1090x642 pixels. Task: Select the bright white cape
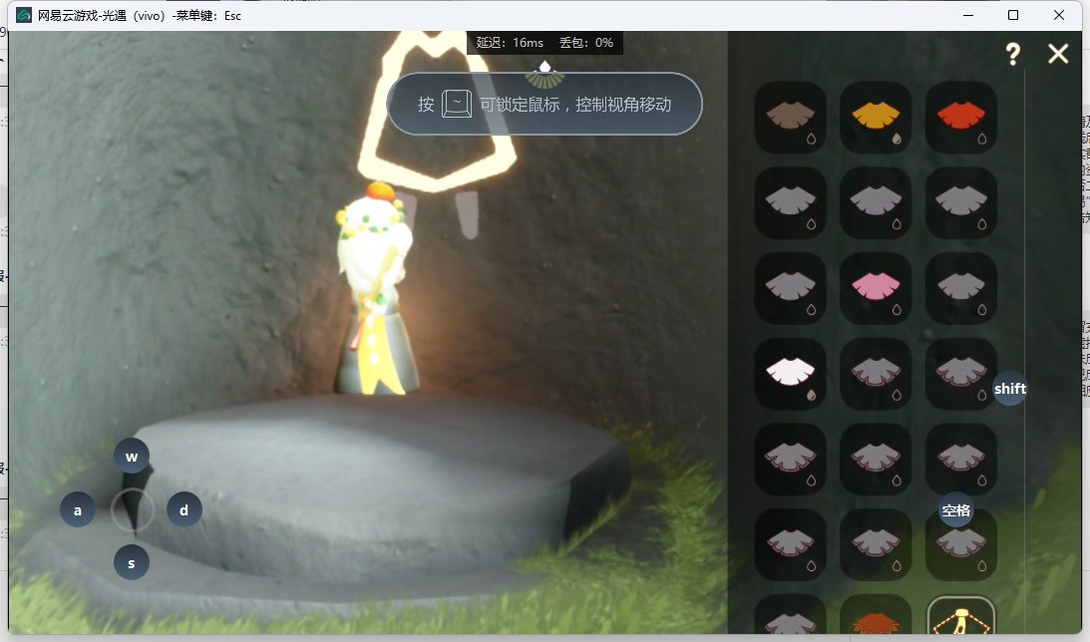point(791,374)
